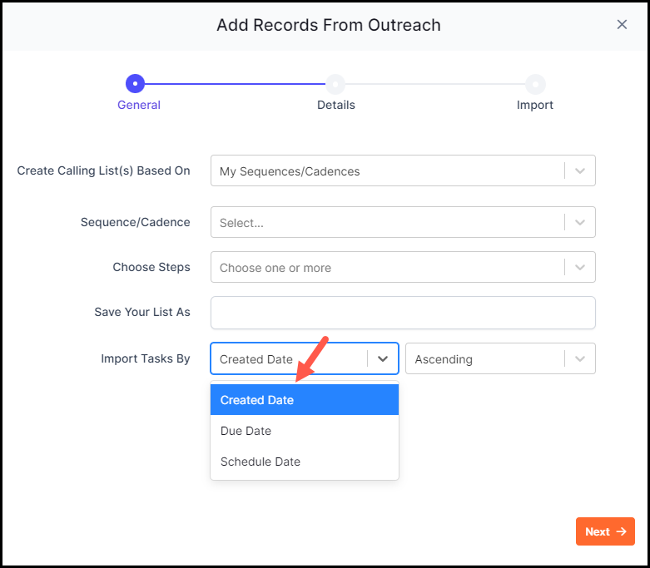The height and width of the screenshot is (568, 650).
Task: Close the Add Records From Outreach dialog
Action: [622, 25]
